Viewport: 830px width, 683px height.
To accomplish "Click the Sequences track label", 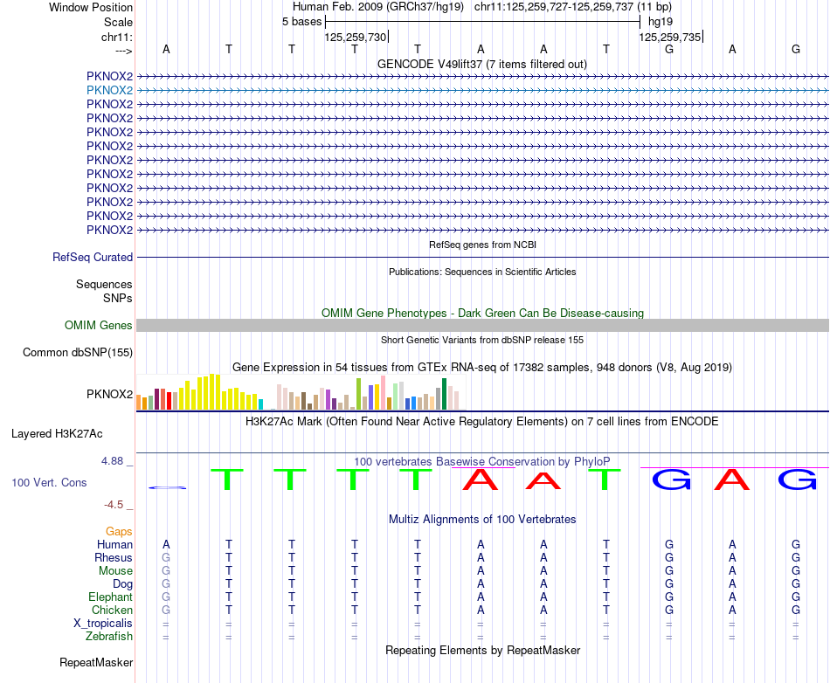I will pyautogui.click(x=104, y=285).
